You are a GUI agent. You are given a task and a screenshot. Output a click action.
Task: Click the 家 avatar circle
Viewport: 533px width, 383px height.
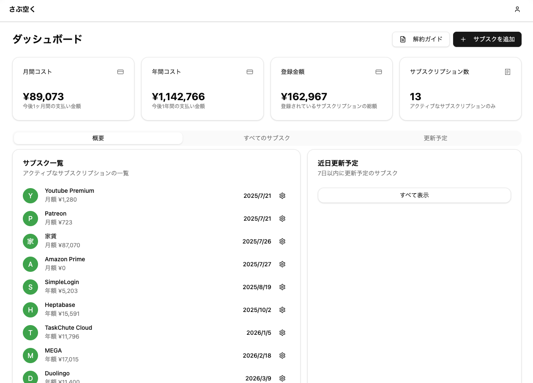coord(30,241)
